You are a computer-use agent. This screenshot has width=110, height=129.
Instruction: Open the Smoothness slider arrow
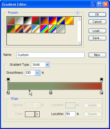[38, 73]
